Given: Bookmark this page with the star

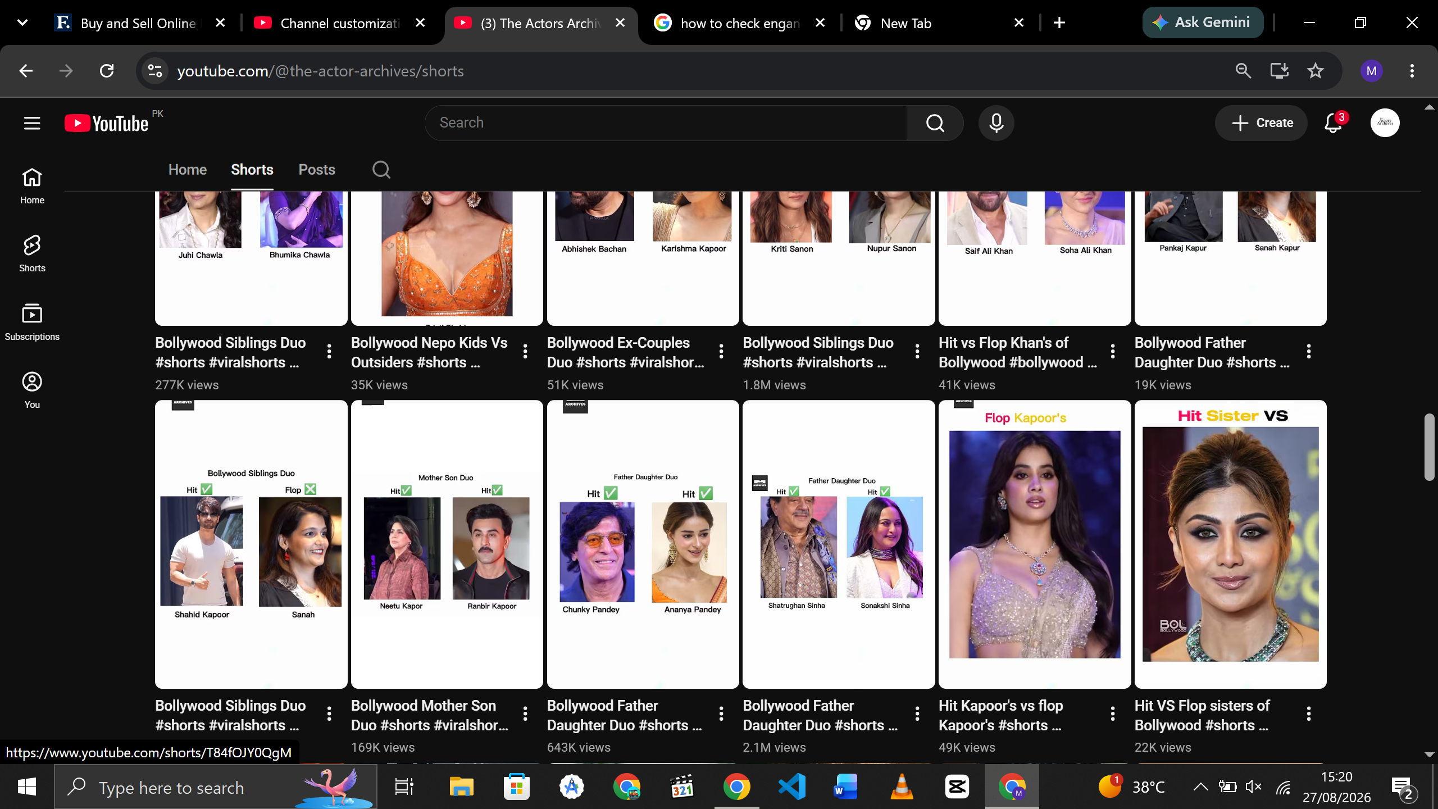Looking at the screenshot, I should click(1315, 71).
